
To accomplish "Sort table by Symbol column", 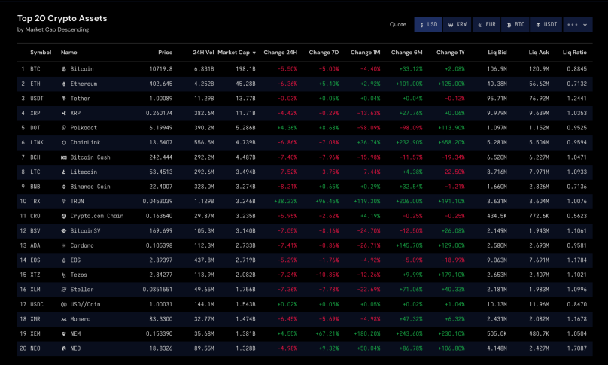I will (41, 53).
